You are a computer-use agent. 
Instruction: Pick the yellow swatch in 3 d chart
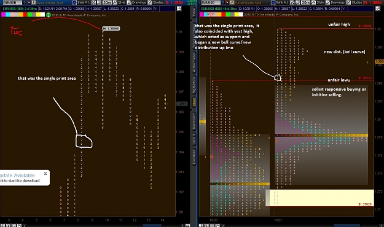[39, 15]
